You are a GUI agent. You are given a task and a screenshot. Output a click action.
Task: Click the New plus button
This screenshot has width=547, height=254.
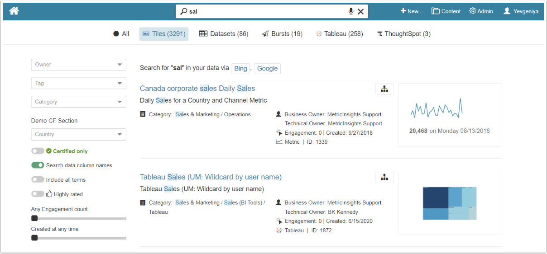(411, 11)
